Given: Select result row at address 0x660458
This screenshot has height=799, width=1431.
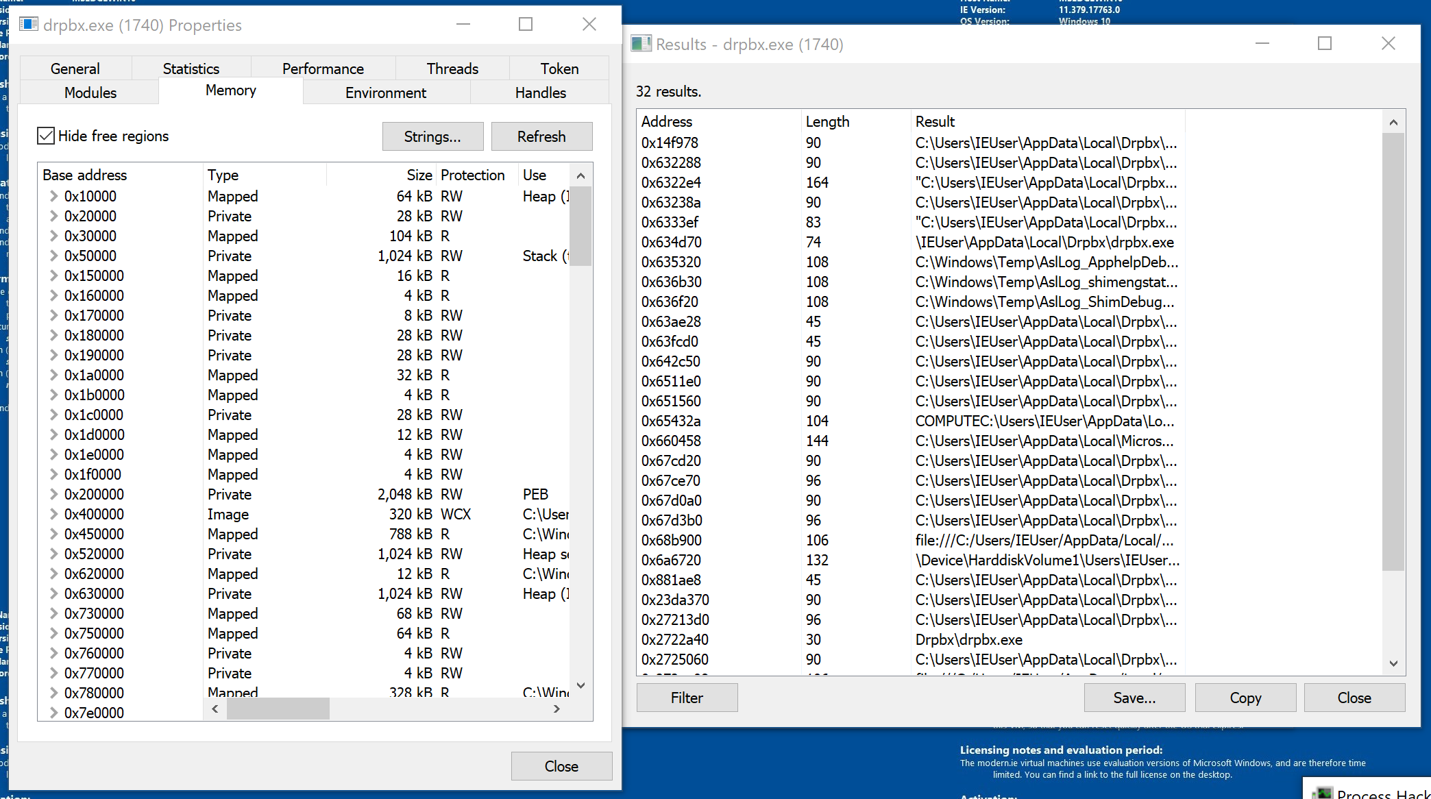Looking at the screenshot, I should pos(911,441).
